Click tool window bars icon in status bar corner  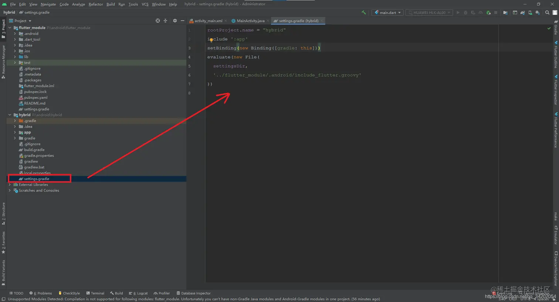coord(3,299)
